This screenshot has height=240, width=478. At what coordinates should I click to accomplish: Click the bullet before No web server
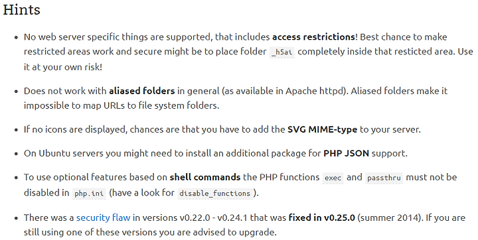tap(16, 38)
